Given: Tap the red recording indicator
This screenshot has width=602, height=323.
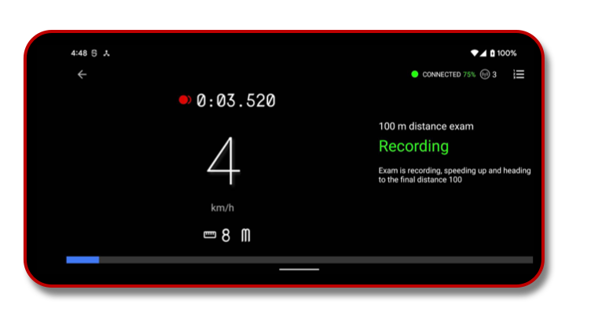Looking at the screenshot, I should coord(185,100).
